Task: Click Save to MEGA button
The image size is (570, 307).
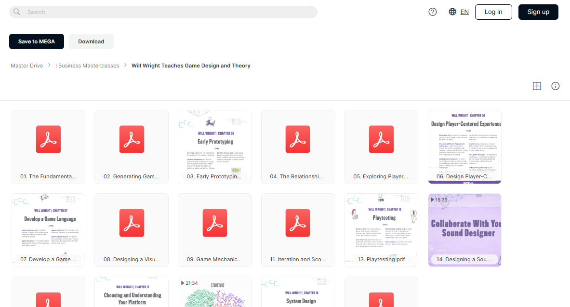Action: (x=36, y=41)
